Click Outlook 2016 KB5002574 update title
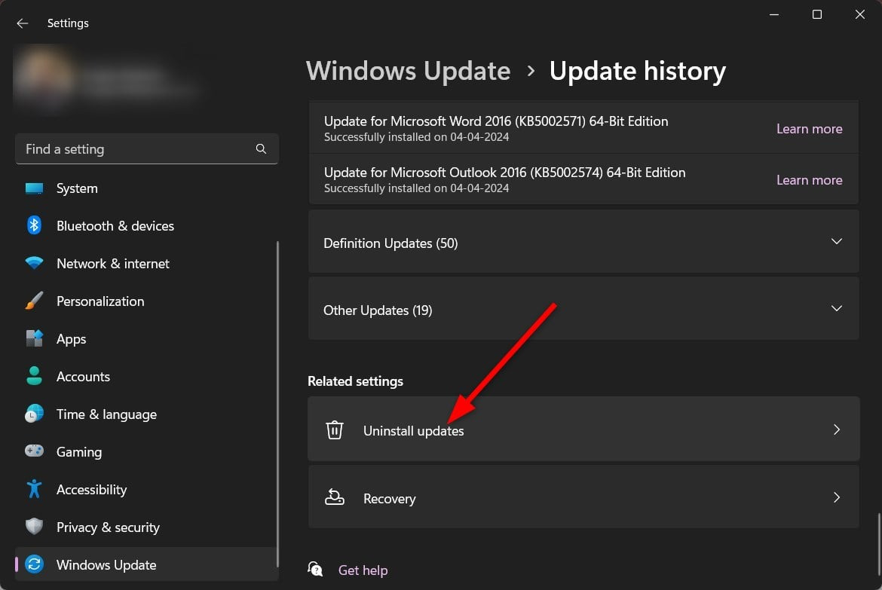This screenshot has height=590, width=882. pos(504,172)
